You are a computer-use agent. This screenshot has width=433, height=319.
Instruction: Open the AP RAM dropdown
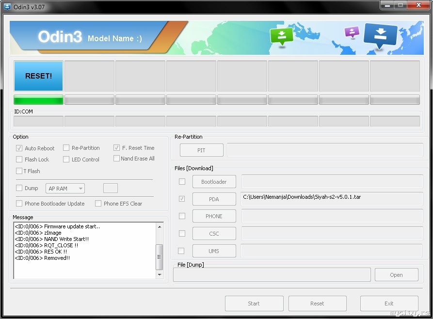pyautogui.click(x=65, y=189)
